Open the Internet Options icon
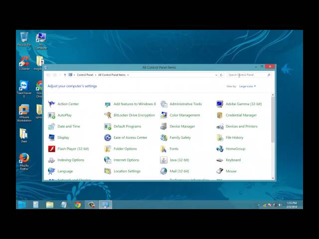 coord(108,160)
